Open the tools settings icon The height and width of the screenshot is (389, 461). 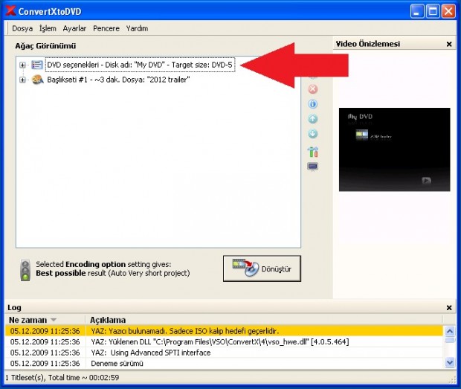coord(313,152)
